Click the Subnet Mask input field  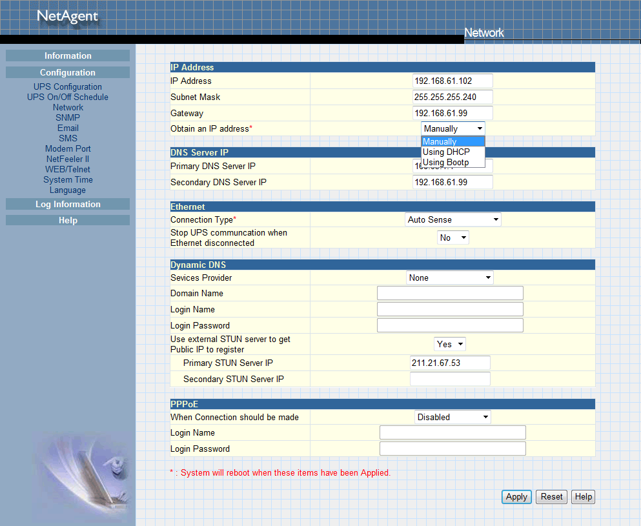453,97
